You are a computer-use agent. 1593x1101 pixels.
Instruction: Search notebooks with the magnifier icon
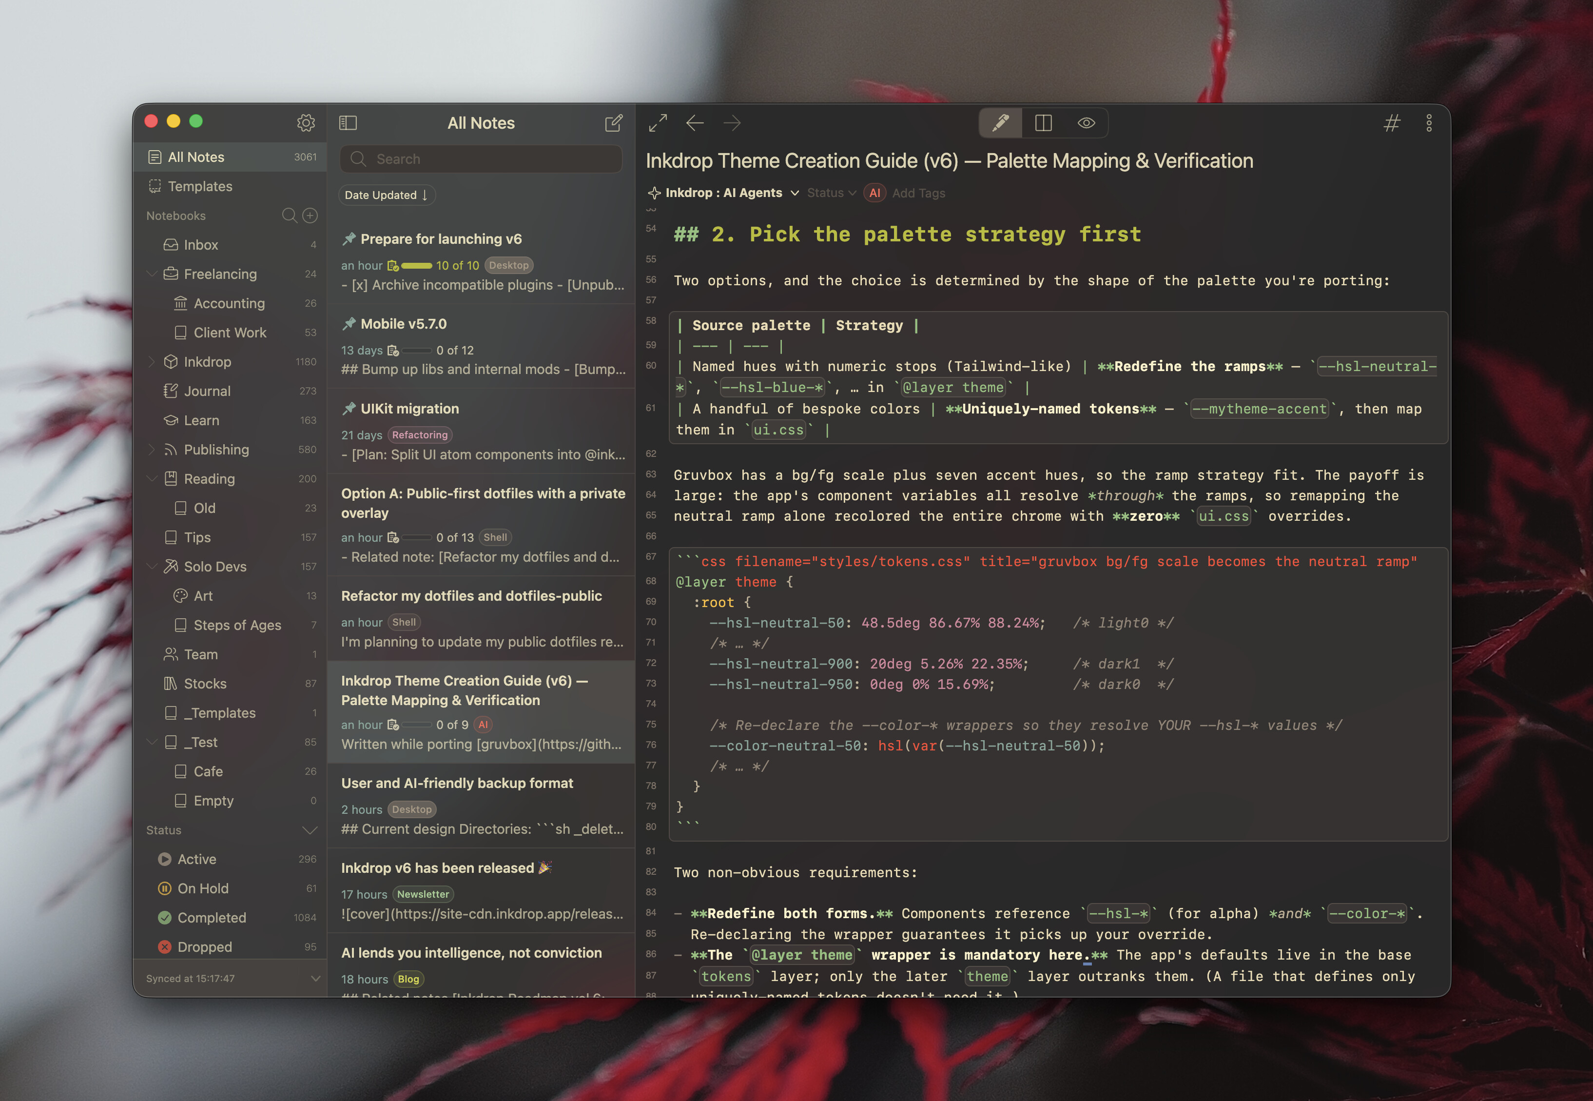[289, 216]
